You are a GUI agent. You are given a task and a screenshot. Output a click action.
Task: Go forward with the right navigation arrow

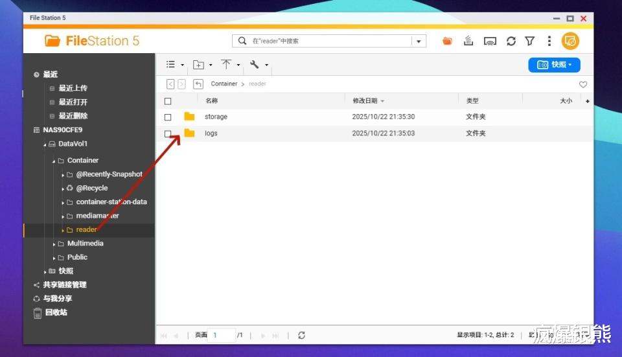pos(181,84)
